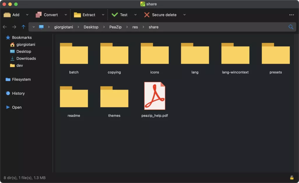Open giorgiotani home bookmark
This screenshot has height=183, width=299.
tap(22, 45)
